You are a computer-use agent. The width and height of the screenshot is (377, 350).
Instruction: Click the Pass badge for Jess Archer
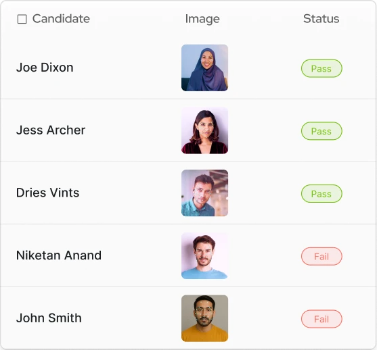[321, 131]
